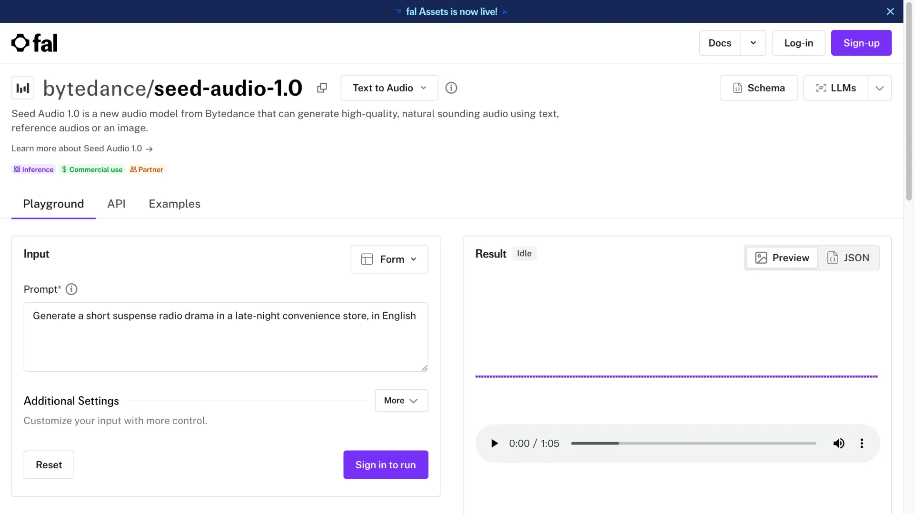The height and width of the screenshot is (514, 914).
Task: Open Text to Audio dropdown
Action: coord(389,88)
